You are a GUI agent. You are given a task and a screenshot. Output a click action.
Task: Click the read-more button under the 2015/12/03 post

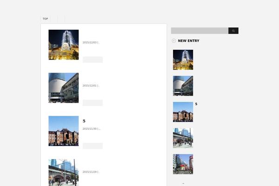pyautogui.click(x=93, y=60)
